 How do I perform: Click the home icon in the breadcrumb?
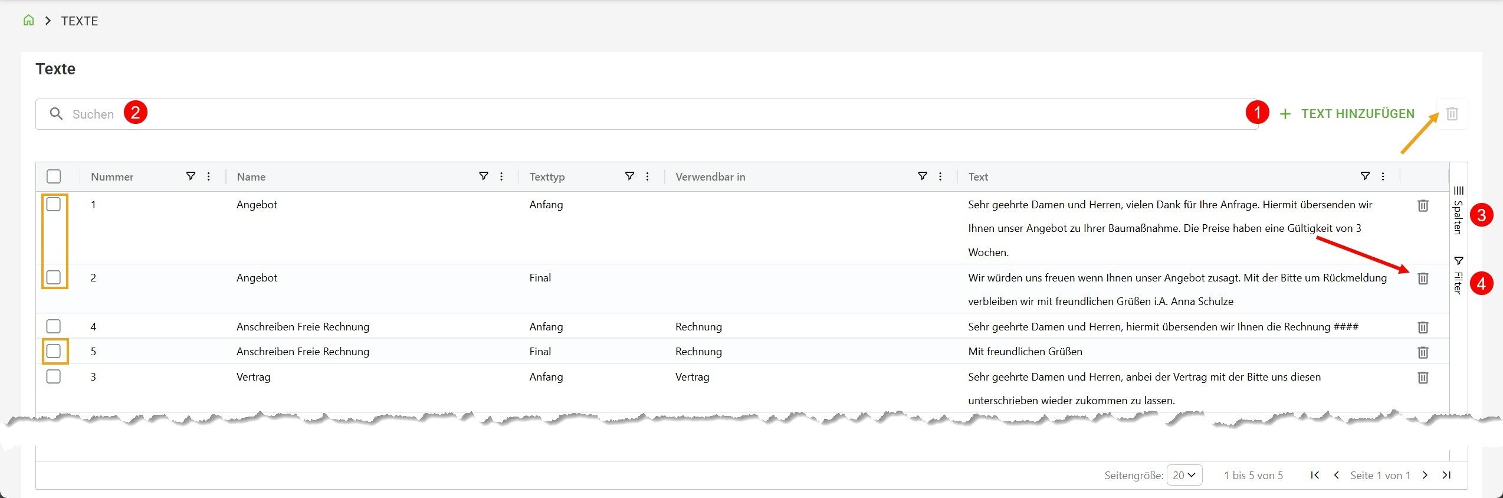(28, 21)
